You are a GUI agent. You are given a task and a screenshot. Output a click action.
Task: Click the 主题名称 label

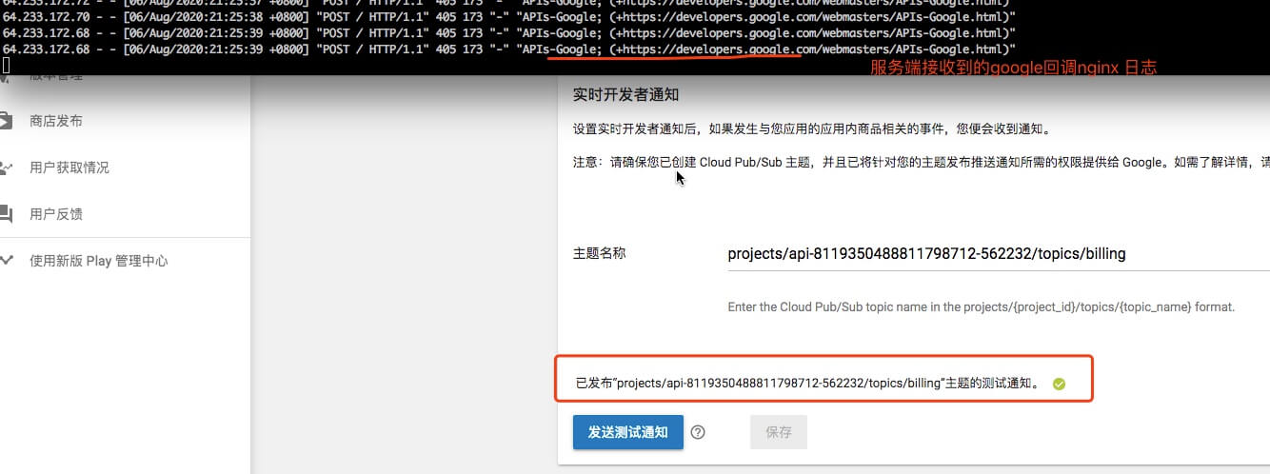(600, 253)
